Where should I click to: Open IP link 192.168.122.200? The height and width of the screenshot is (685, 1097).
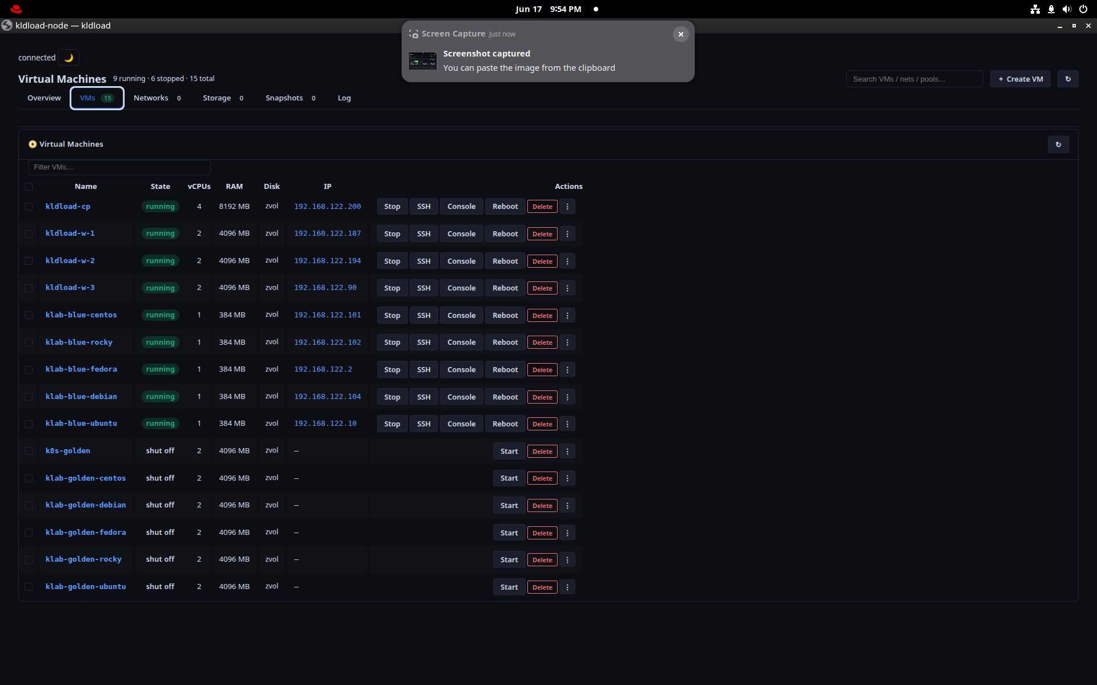[x=327, y=206]
